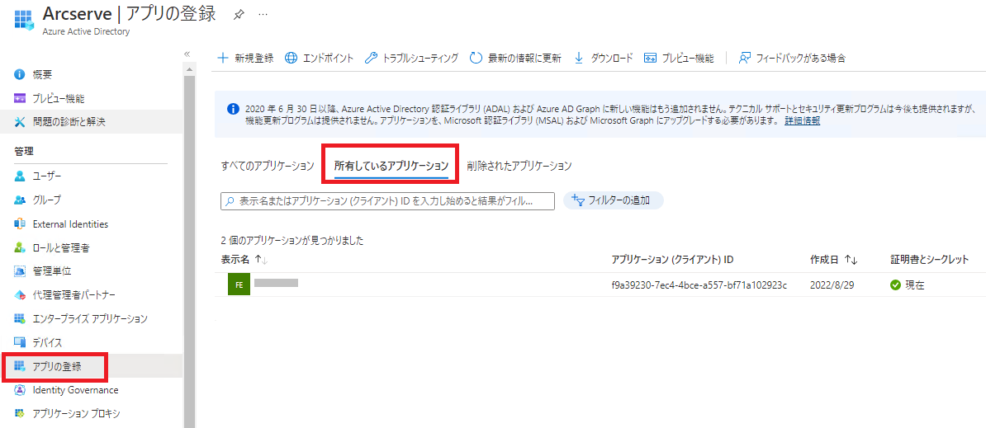Click the refresh icon 最新の情報に更新
This screenshot has width=986, height=428.
[476, 59]
